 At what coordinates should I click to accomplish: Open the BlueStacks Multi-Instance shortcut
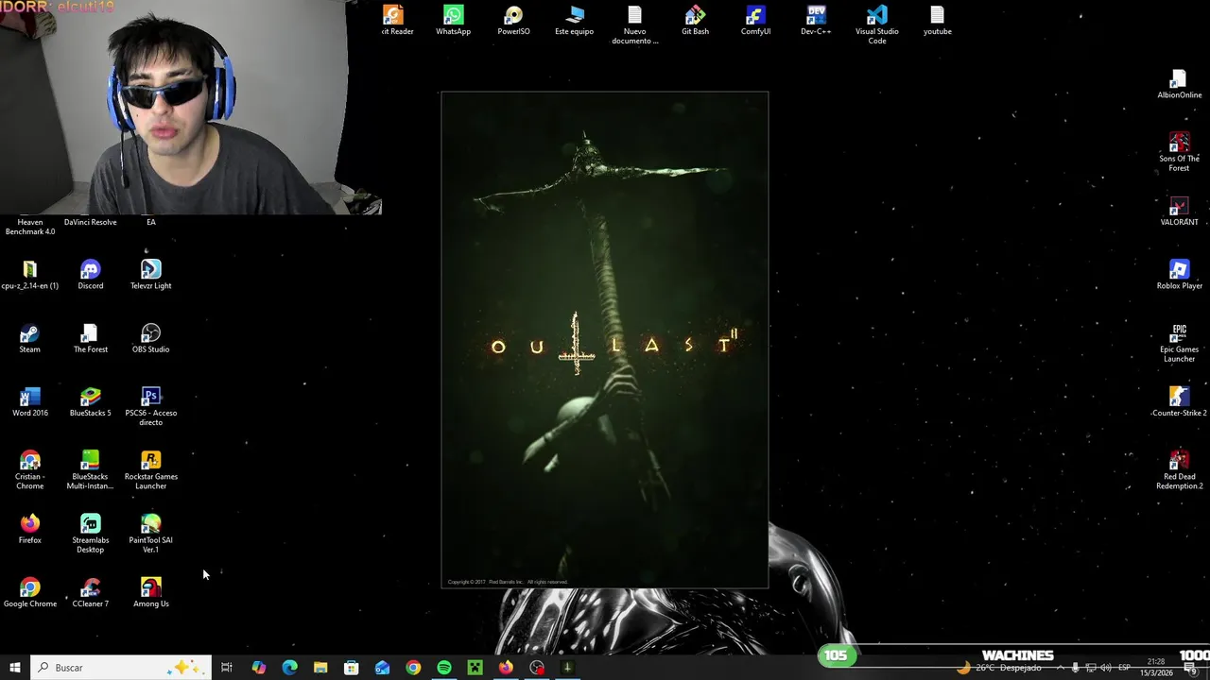90,470
